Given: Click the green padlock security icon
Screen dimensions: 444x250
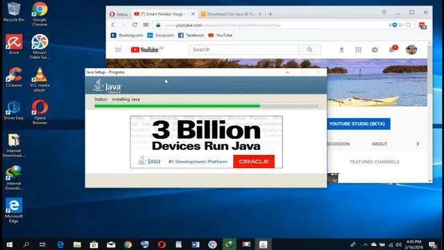Looking at the screenshot, I should (158, 25).
